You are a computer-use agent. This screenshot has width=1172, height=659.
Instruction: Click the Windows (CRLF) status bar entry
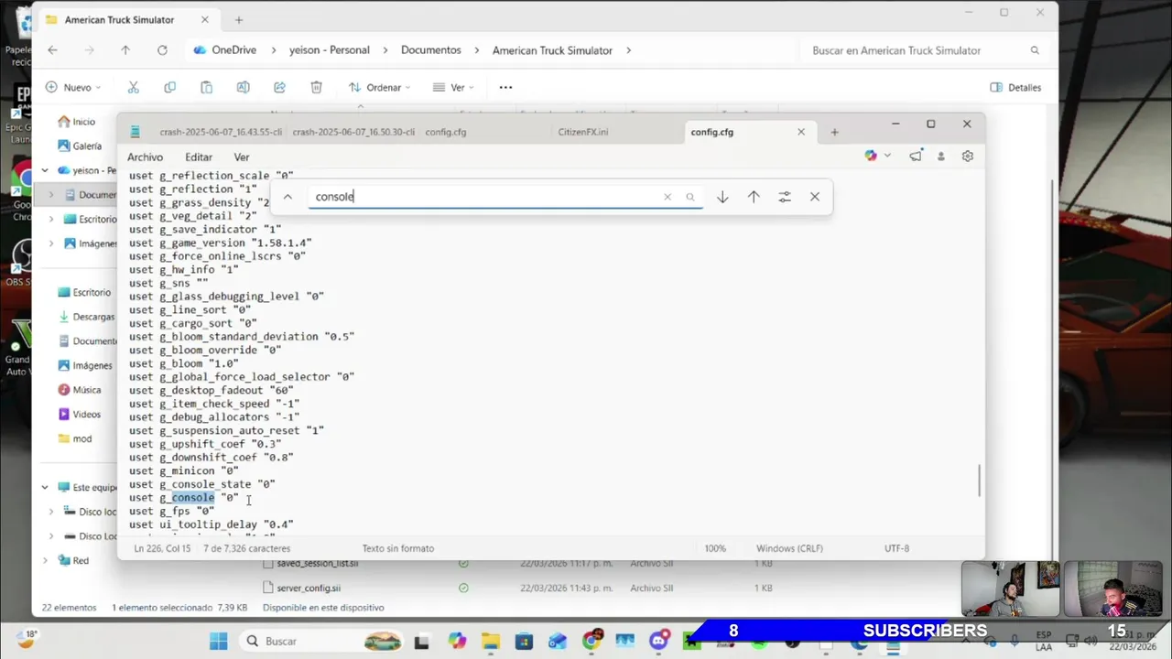[x=789, y=548]
